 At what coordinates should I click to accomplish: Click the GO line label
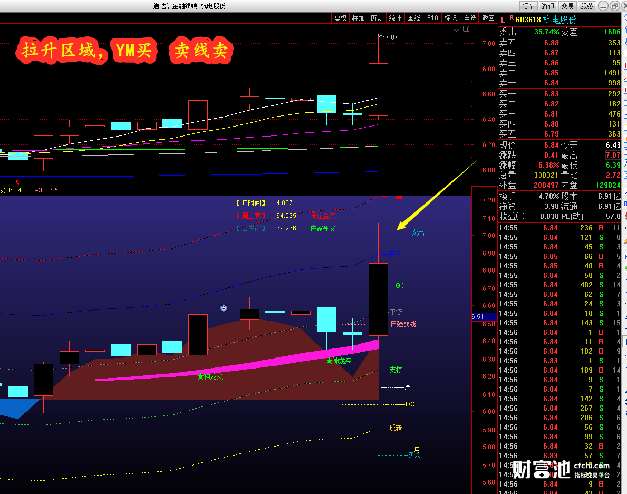[x=400, y=285]
